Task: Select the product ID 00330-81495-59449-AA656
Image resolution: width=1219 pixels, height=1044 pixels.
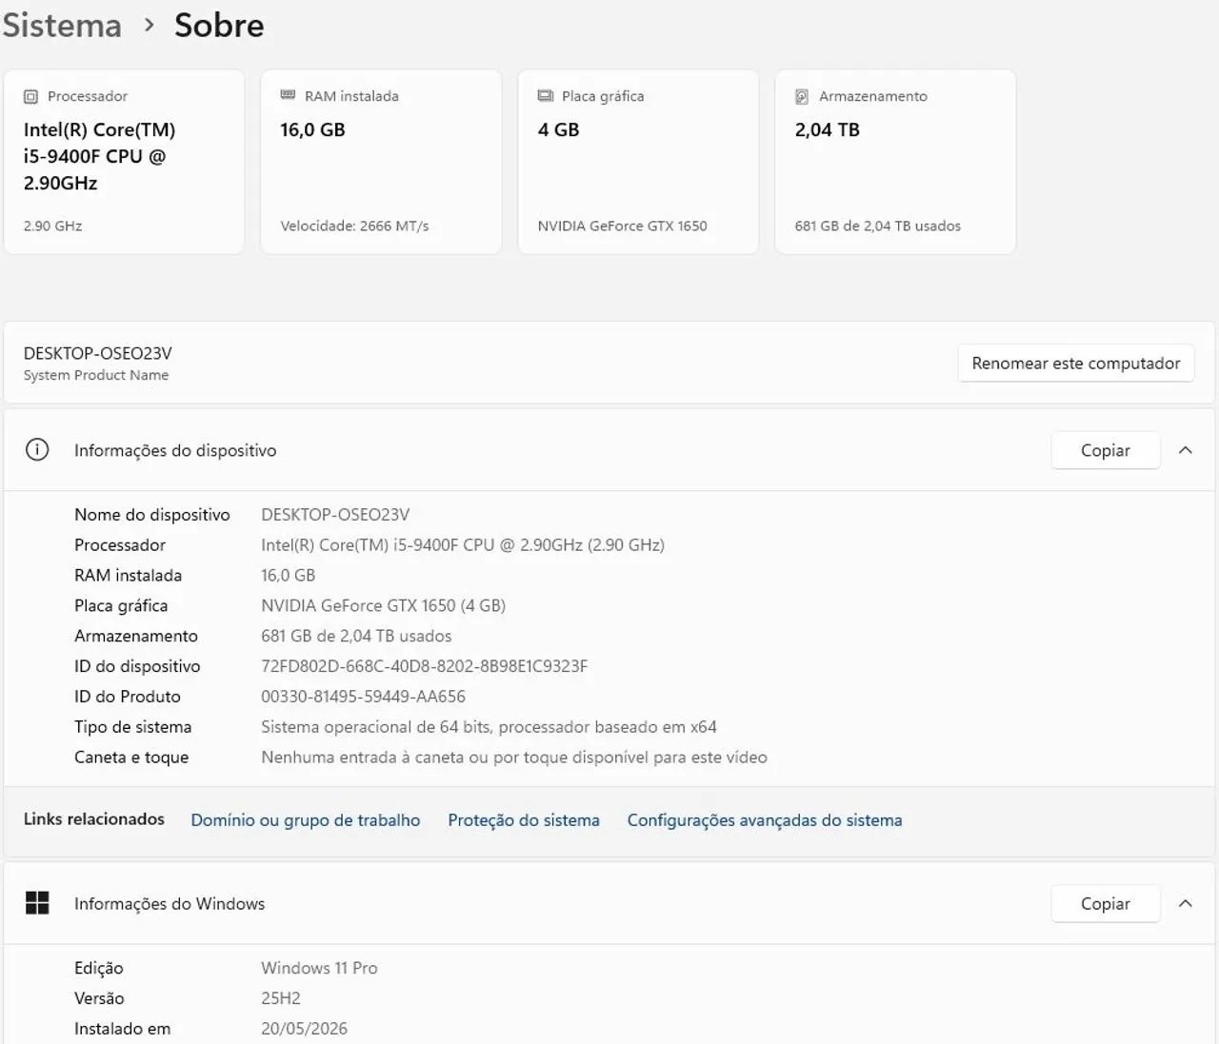Action: [x=364, y=697]
